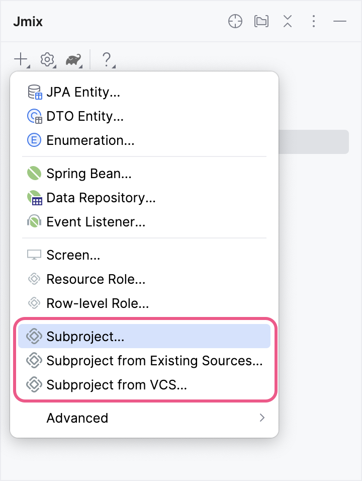Click the DTO Entity icon
The height and width of the screenshot is (481, 362).
tap(34, 116)
